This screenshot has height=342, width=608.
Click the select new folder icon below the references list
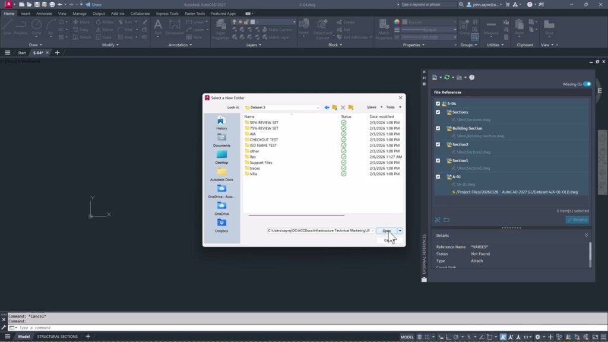point(446,220)
